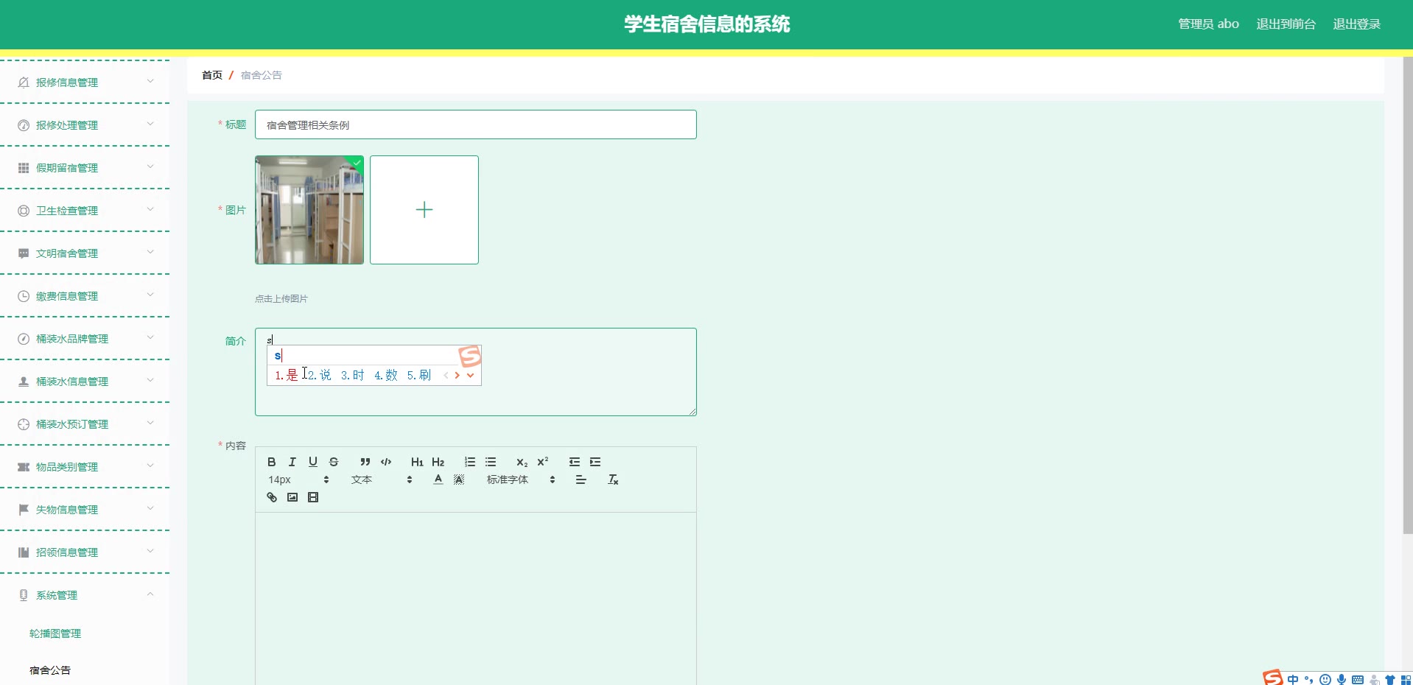Image resolution: width=1413 pixels, height=685 pixels.
Task: Open 失物信息管理 in the sidebar
Action: [x=85, y=510]
